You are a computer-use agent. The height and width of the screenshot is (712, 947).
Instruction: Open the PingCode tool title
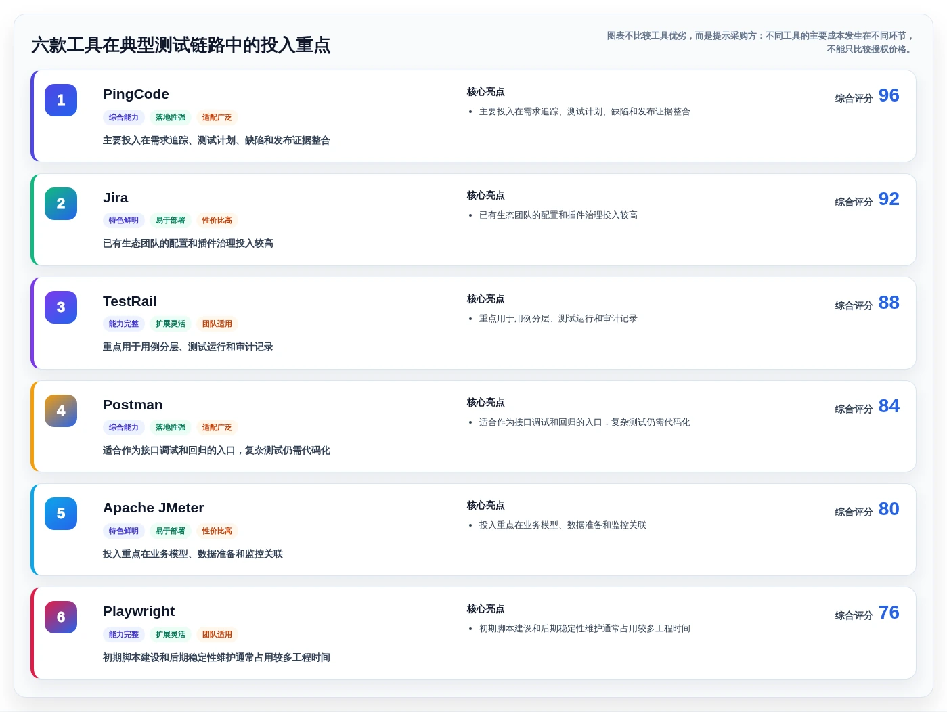click(136, 94)
